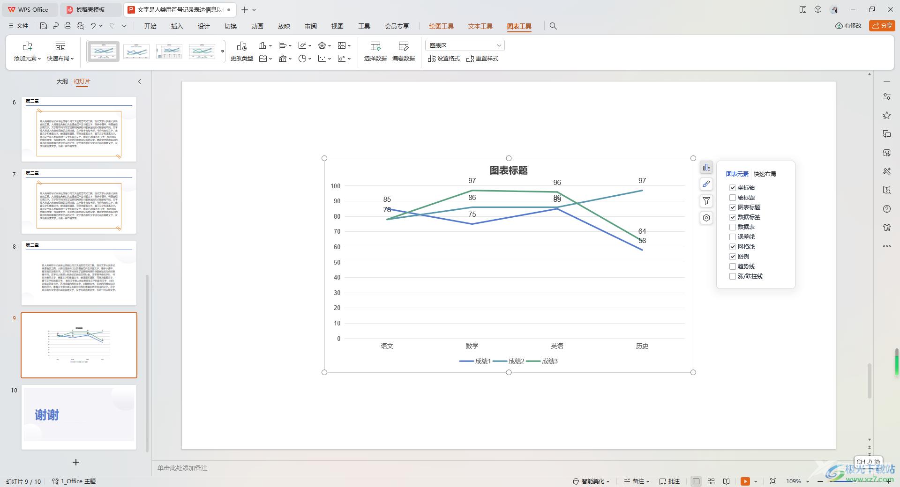Open the 文件 menu
This screenshot has height=487, width=900.
pyautogui.click(x=19, y=26)
